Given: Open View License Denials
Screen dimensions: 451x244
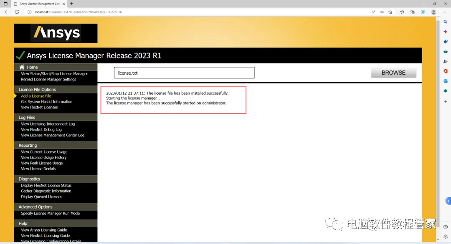Looking at the screenshot, I should pos(38,169).
